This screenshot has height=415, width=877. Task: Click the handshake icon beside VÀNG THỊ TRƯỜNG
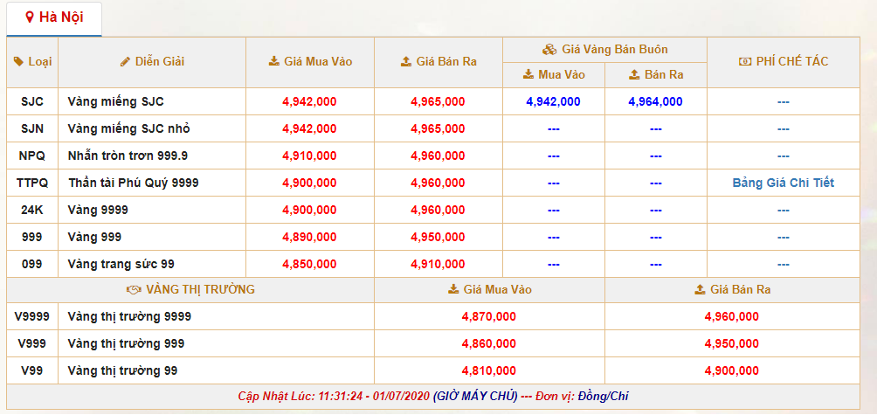(x=134, y=290)
